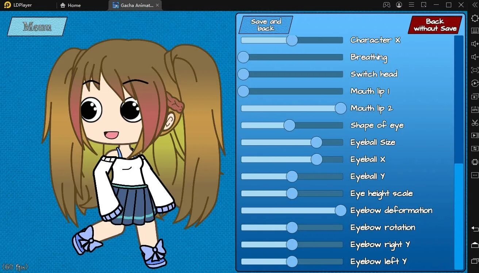Click the scissors screenshot icon

475,123
